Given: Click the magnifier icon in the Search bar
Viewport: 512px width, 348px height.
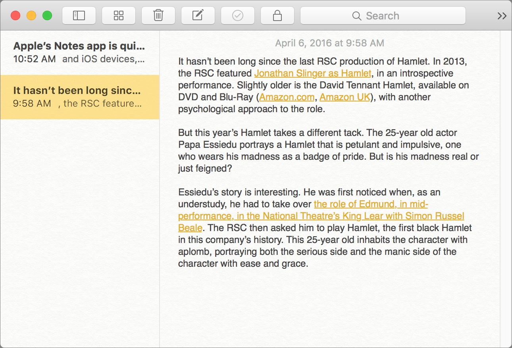Looking at the screenshot, I should click(356, 15).
